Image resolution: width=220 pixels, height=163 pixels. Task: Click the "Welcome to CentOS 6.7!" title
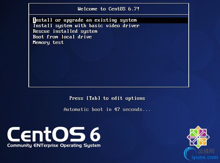coord(108,9)
